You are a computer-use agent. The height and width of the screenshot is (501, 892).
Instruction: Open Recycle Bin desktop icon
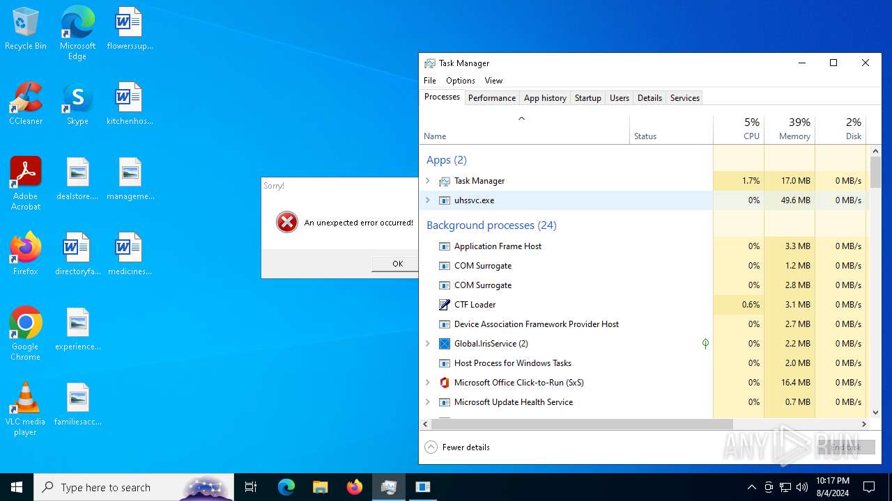pos(26,29)
